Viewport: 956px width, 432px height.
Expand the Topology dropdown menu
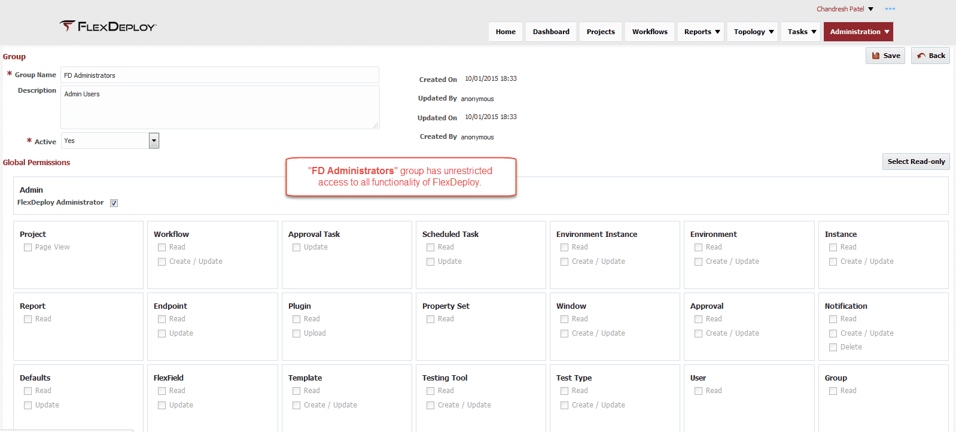[x=753, y=32]
